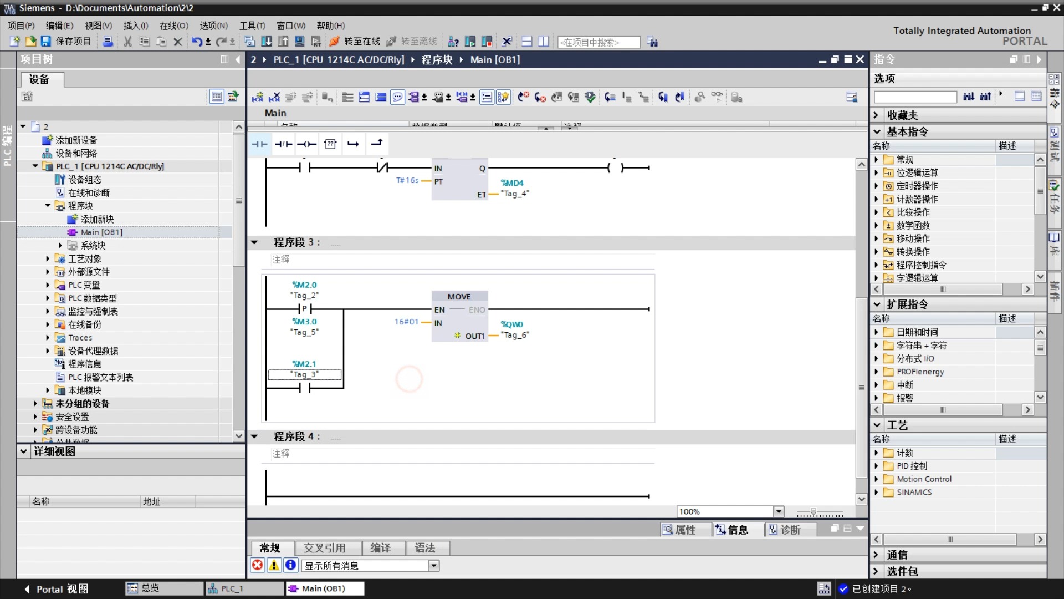Open the 属性 properties panel
The width and height of the screenshot is (1064, 599).
(680, 530)
